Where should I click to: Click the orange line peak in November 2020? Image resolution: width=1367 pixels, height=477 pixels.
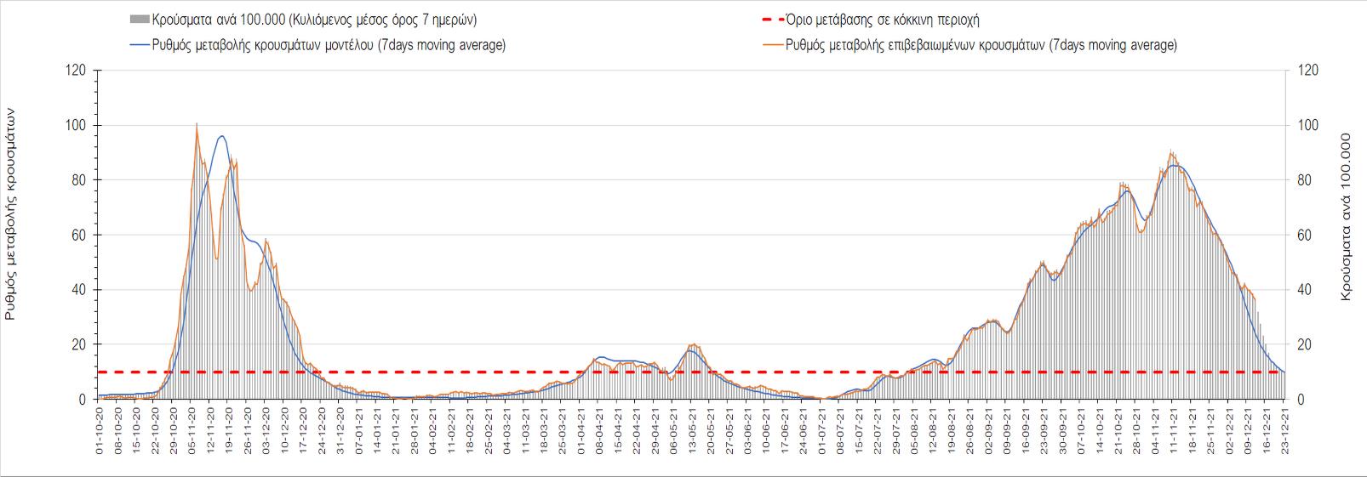tap(197, 124)
